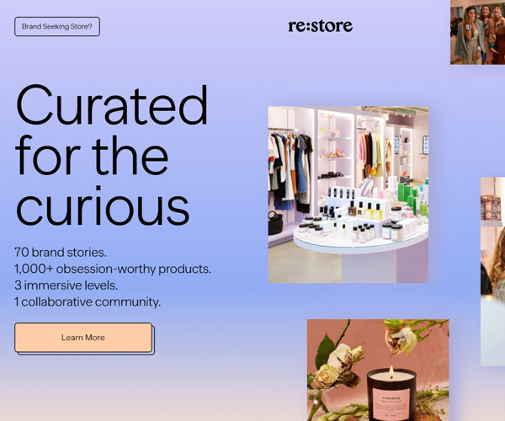Click the white roses beside the candle
The width and height of the screenshot is (505, 421).
tap(337, 365)
